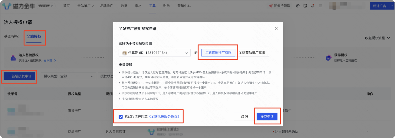The width and height of the screenshot is (395, 138).
Task: Click the 商品推广 table cell
Action: [x=75, y=132]
